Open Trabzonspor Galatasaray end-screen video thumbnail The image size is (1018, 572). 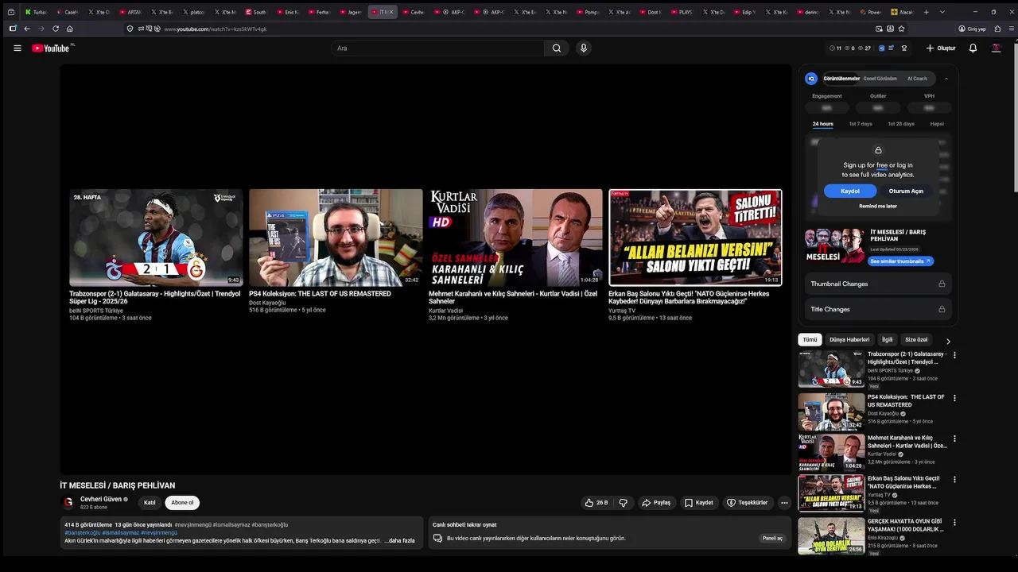pos(156,238)
